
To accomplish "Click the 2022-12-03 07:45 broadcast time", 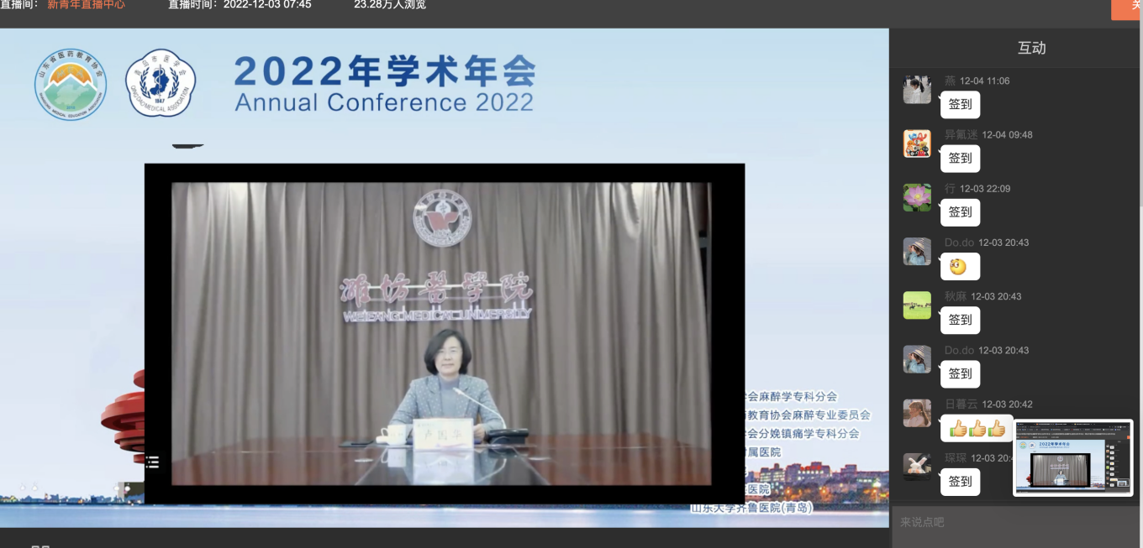I will point(267,4).
